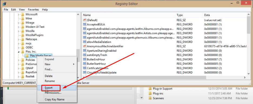The image size is (253, 104).
Task: Select Copy Key Name in context menu
Action: coord(57,99)
